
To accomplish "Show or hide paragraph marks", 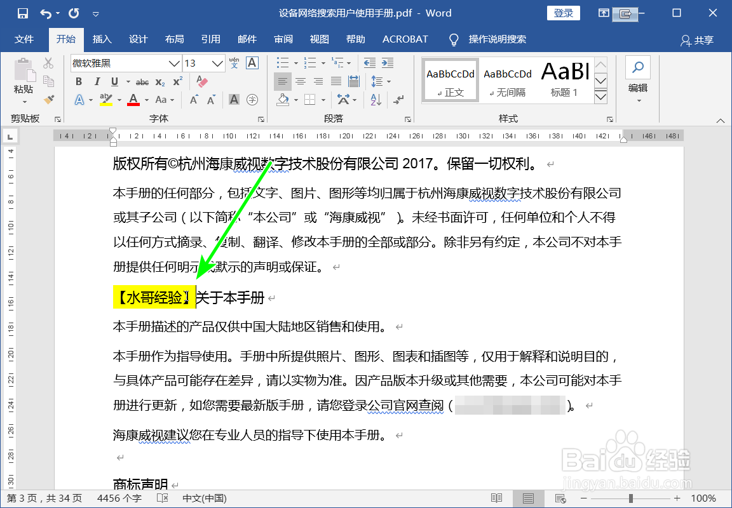I will pyautogui.click(x=398, y=99).
